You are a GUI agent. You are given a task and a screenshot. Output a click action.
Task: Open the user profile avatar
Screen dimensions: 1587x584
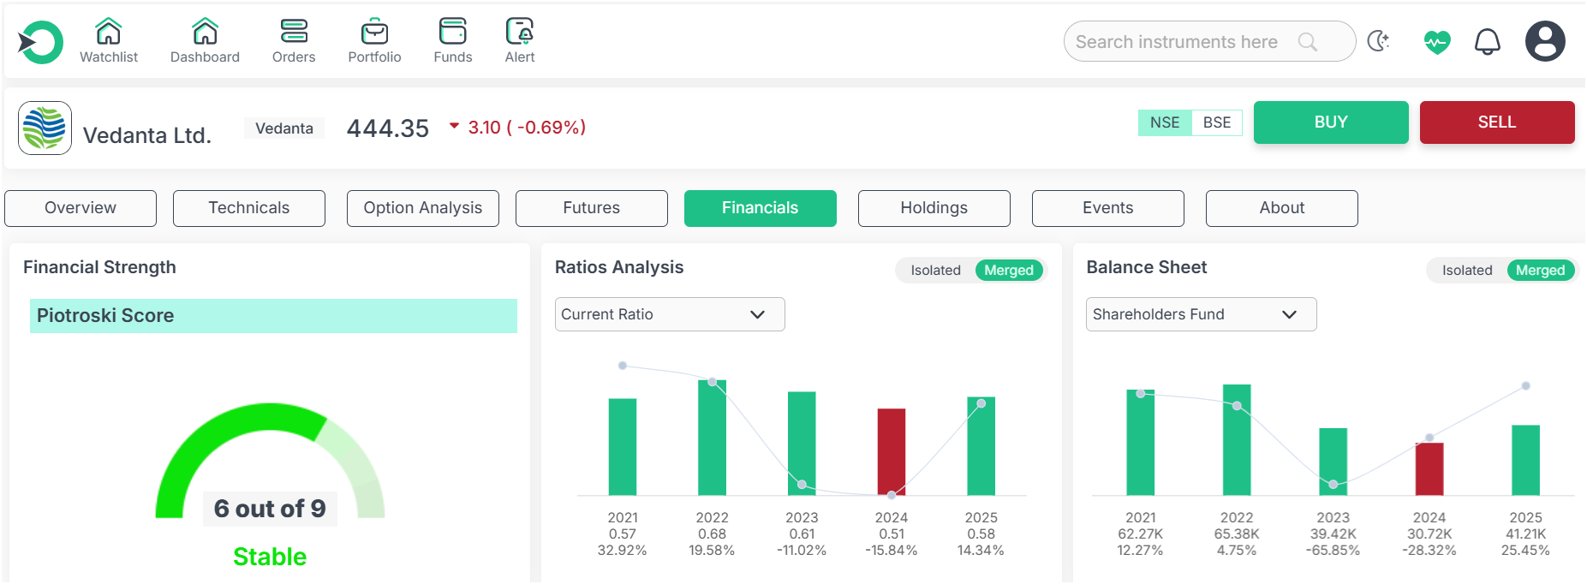[x=1545, y=41]
